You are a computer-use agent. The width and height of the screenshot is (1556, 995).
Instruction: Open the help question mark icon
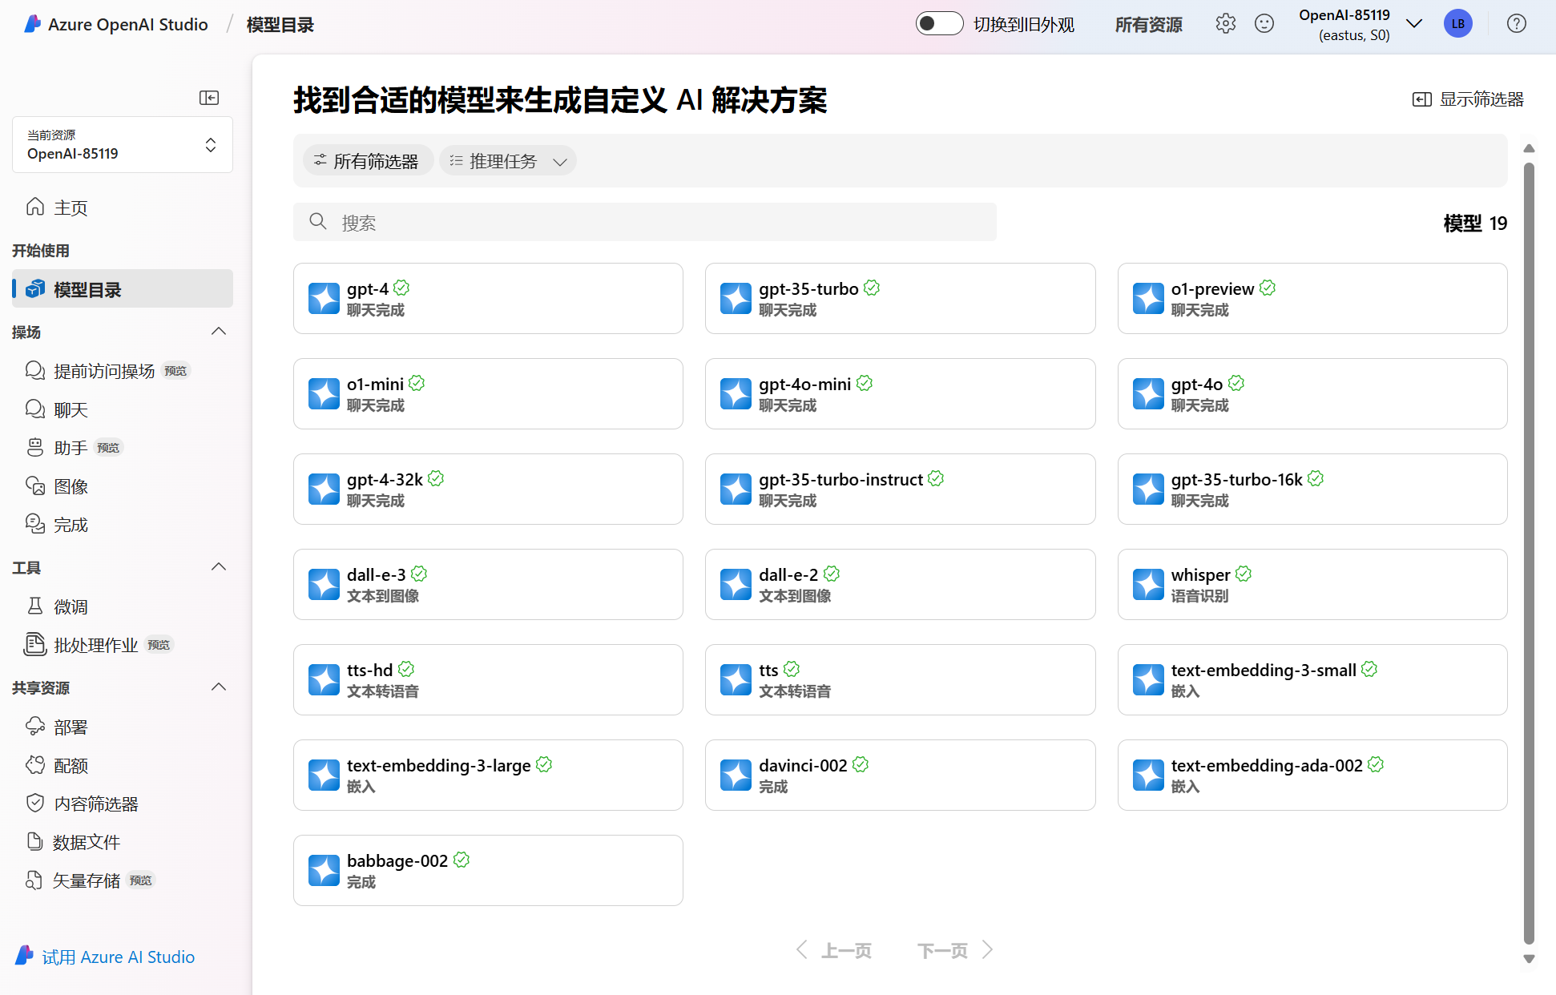1516,24
